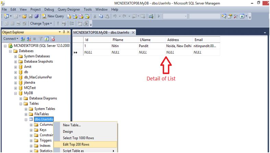Click the Open File folder icon
The height and width of the screenshot is (153, 270).
tap(24, 16)
